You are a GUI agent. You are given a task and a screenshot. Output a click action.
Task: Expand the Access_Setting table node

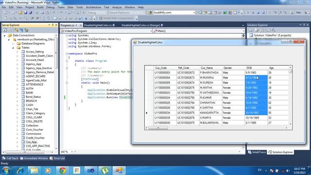click(17, 52)
